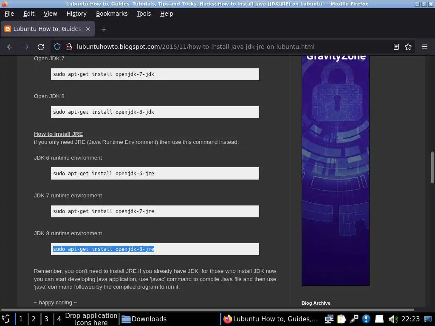This screenshot has height=326, width=435.
Task: Open the Bookmarks menu
Action: pyautogui.click(x=112, y=14)
